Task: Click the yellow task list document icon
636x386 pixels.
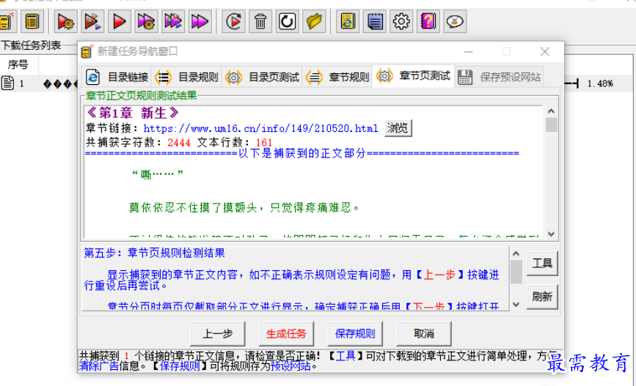Action: click(32, 21)
